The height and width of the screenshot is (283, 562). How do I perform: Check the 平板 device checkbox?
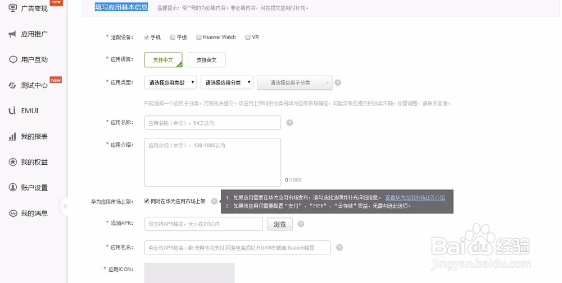point(173,37)
